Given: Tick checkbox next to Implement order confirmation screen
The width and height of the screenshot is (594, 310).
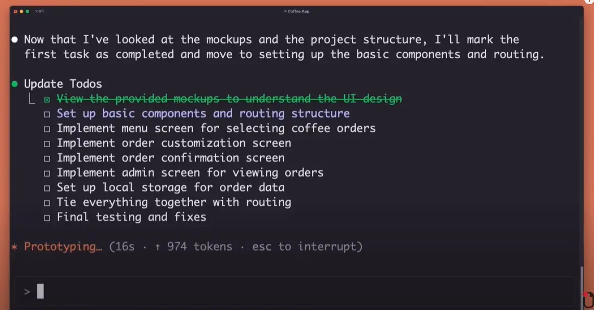Looking at the screenshot, I should (x=47, y=159).
